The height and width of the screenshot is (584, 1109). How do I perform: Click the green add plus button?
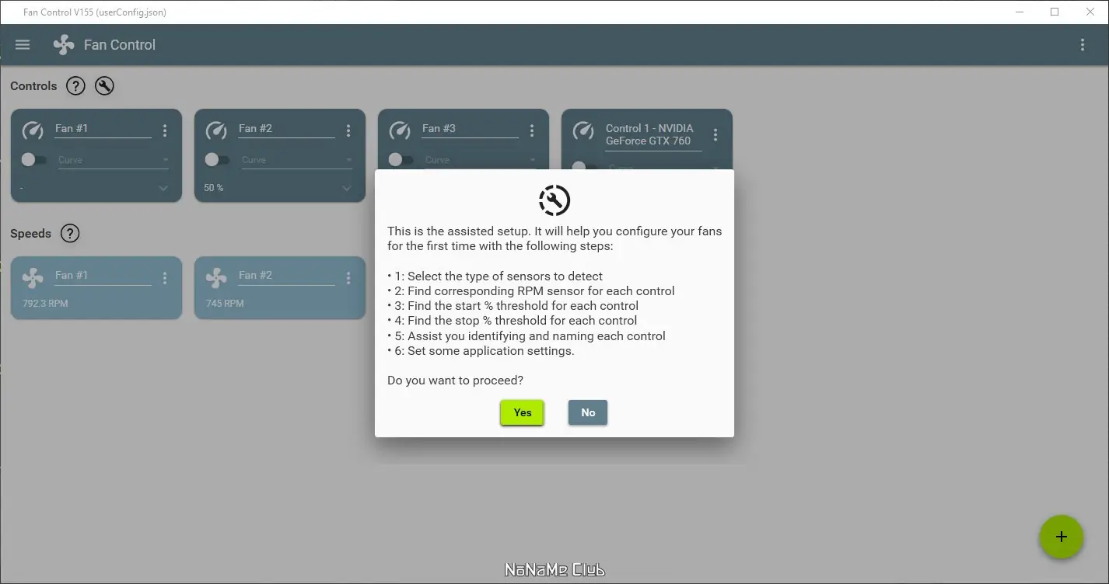tap(1061, 537)
